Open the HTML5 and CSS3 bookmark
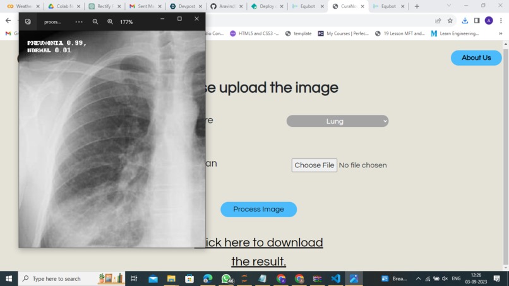 tap(254, 33)
